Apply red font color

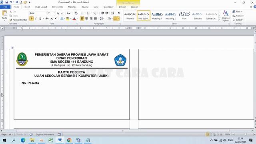[x=74, y=19]
